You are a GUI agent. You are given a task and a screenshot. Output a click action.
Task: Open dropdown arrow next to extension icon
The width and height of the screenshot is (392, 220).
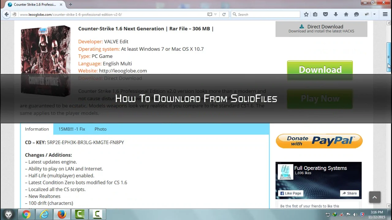coord(374,14)
